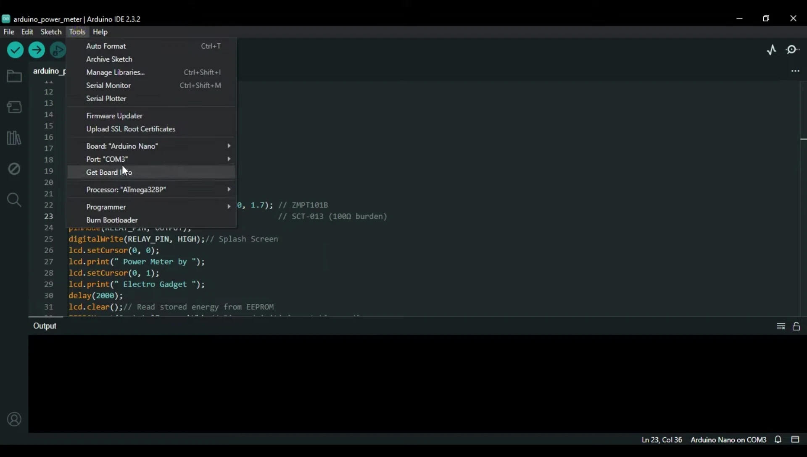Open Serial Monitor icon in top right
The width and height of the screenshot is (807, 457).
(x=793, y=50)
